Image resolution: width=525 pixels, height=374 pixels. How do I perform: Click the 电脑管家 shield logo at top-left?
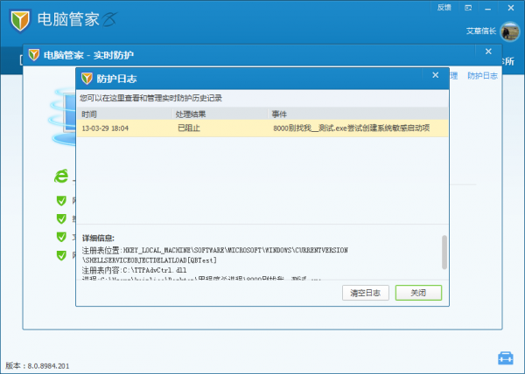[x=19, y=18]
